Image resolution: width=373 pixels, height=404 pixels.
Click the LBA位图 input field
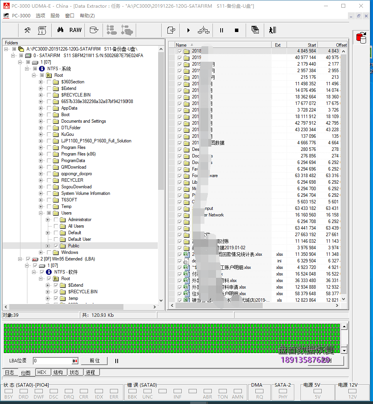click(x=52, y=361)
